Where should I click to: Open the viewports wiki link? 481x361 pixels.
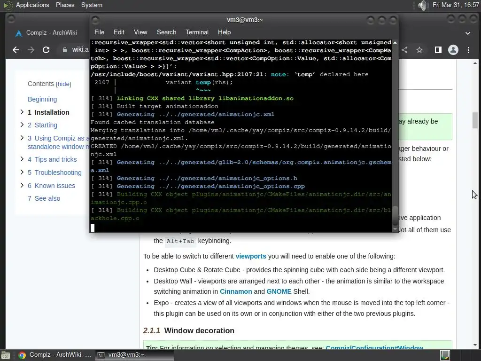[251, 256]
